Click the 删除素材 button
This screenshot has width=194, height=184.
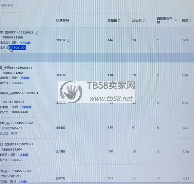point(7,5)
